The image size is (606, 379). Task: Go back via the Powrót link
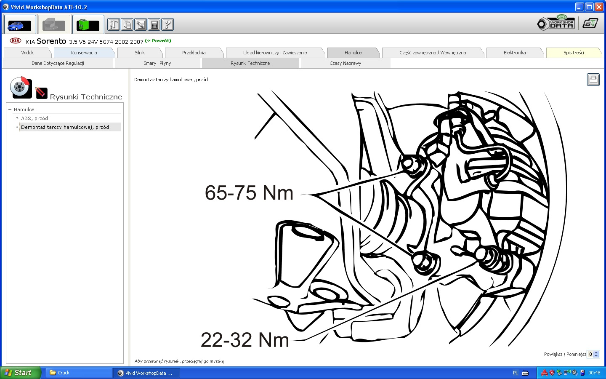coord(158,41)
